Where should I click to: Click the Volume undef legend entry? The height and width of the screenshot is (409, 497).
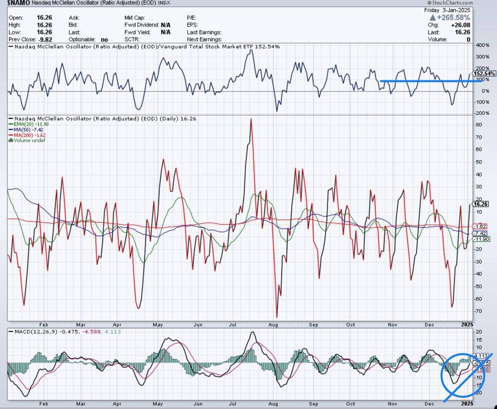pyautogui.click(x=27, y=140)
